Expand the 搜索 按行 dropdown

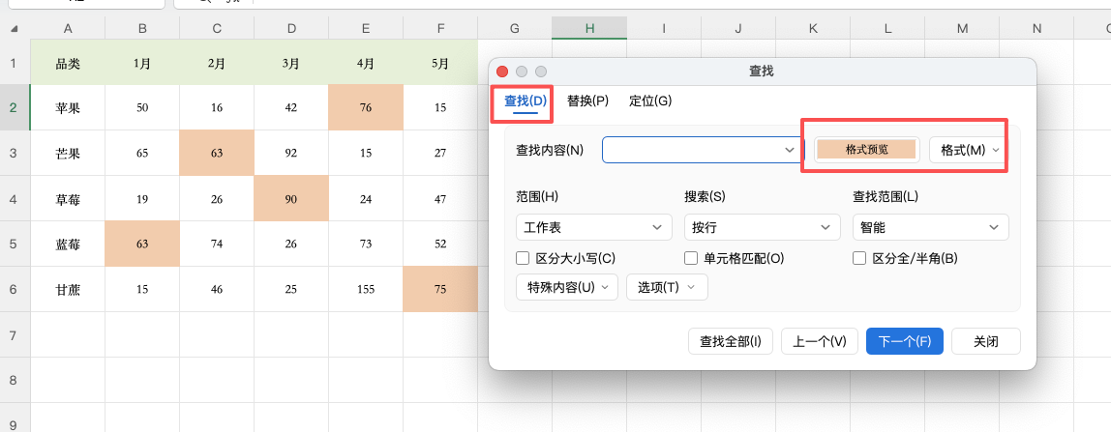(762, 227)
